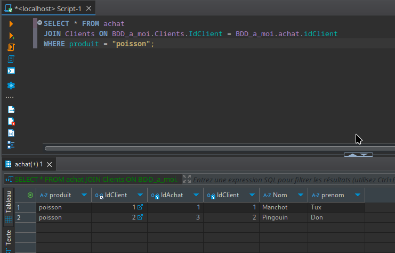Open the prenom column filter dropdown
Image resolution: width=395 pixels, height=253 pixels.
(358, 195)
